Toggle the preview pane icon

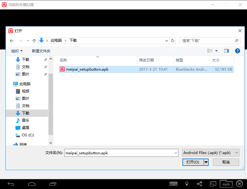pos(226,51)
